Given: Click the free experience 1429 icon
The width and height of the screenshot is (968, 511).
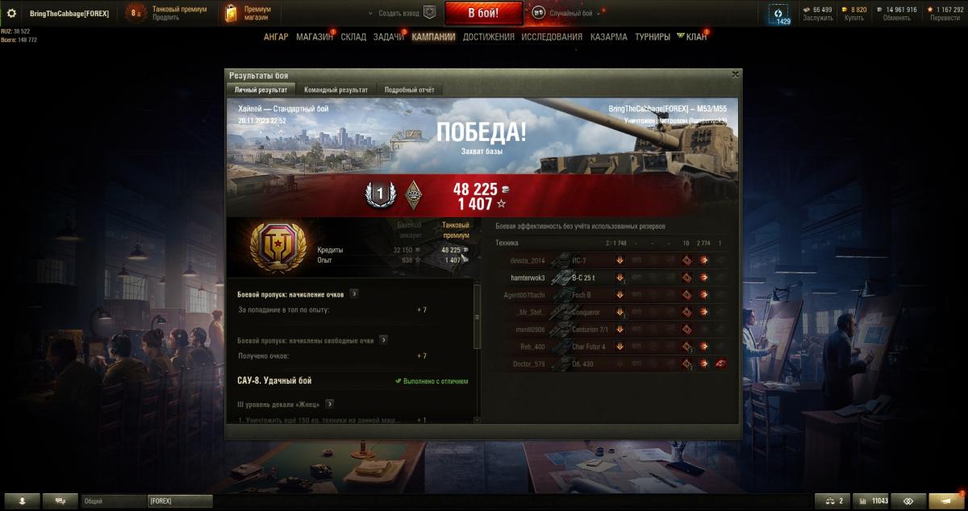Looking at the screenshot, I should coord(778,14).
